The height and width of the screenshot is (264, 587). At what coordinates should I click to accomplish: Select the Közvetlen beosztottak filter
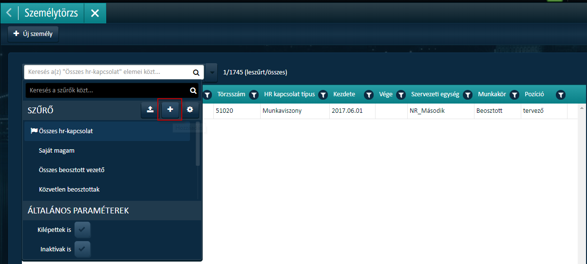click(x=107, y=189)
